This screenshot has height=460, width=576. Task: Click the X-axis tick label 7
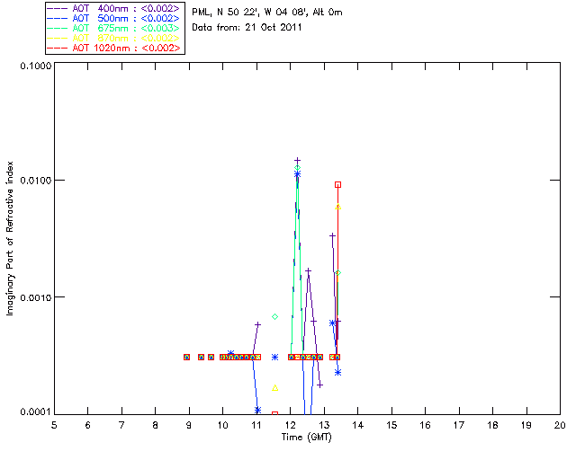[x=121, y=425]
